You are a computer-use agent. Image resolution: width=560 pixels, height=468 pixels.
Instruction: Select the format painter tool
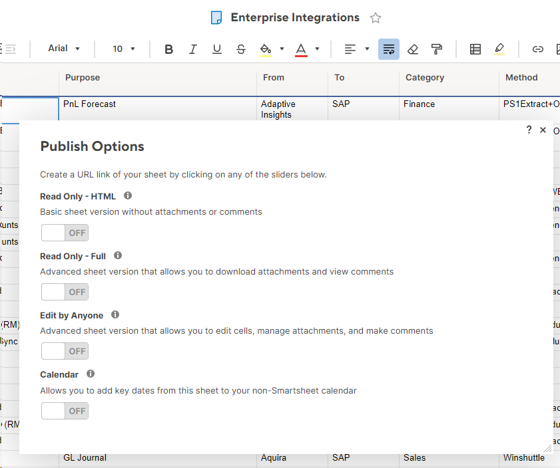click(437, 49)
